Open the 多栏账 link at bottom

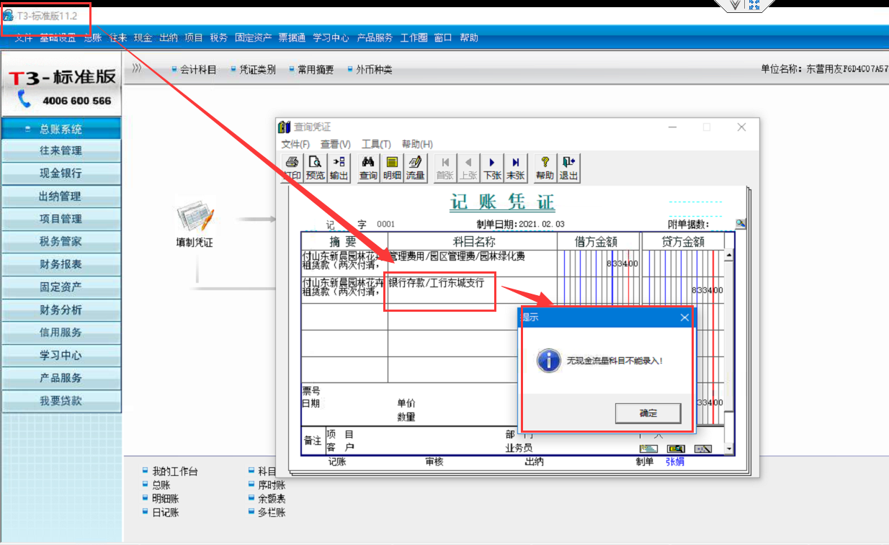pyautogui.click(x=272, y=513)
